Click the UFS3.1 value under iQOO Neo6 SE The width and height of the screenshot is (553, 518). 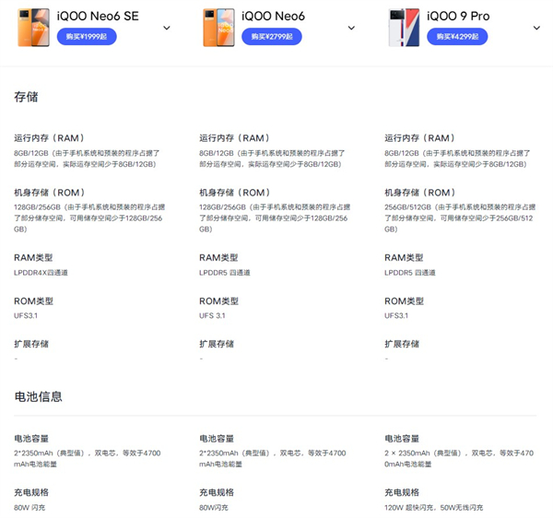pos(26,315)
